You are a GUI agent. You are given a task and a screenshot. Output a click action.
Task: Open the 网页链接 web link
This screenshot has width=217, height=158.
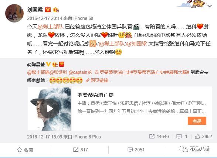(97, 80)
